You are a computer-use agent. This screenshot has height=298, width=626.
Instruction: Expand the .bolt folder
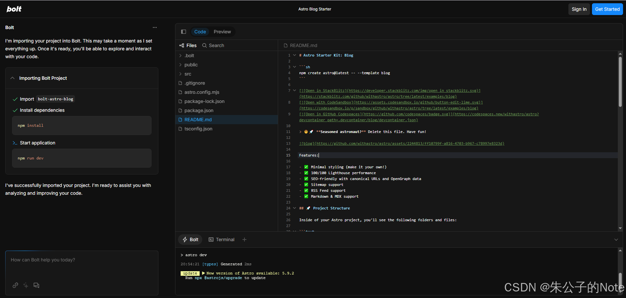pos(180,56)
